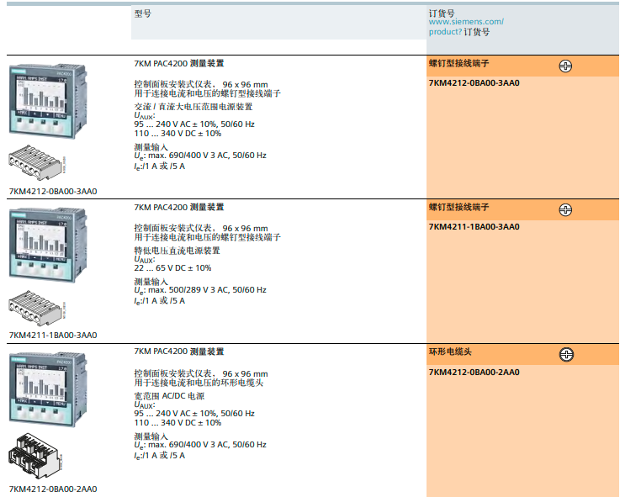The height and width of the screenshot is (497, 620).
Task: Click caption 7KM4212-0BA00-3AA0 under the first image
Action: [53, 191]
